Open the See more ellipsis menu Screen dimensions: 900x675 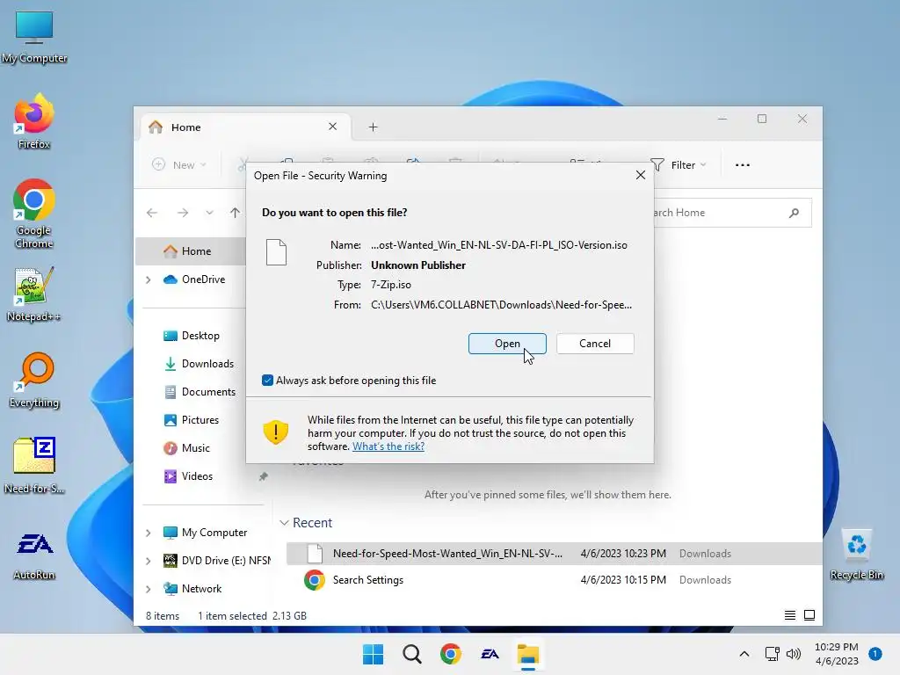[742, 164]
